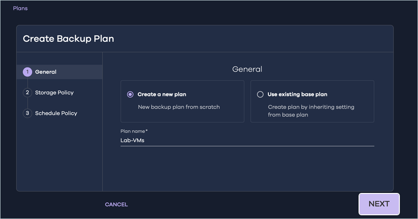
Task: Select the Use existing base plan radio button
Action: [x=260, y=94]
